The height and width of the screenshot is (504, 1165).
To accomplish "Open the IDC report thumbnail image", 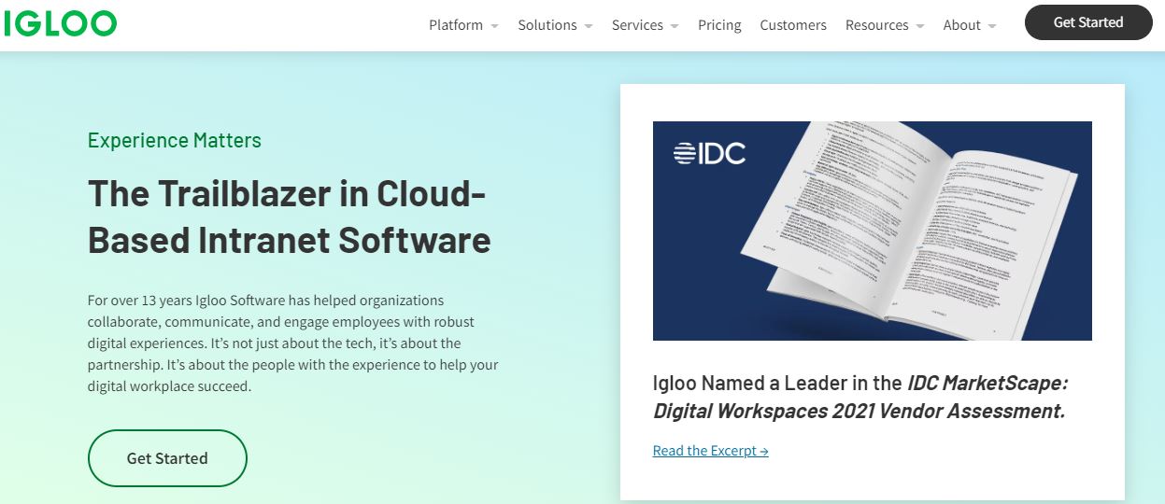I will [873, 231].
